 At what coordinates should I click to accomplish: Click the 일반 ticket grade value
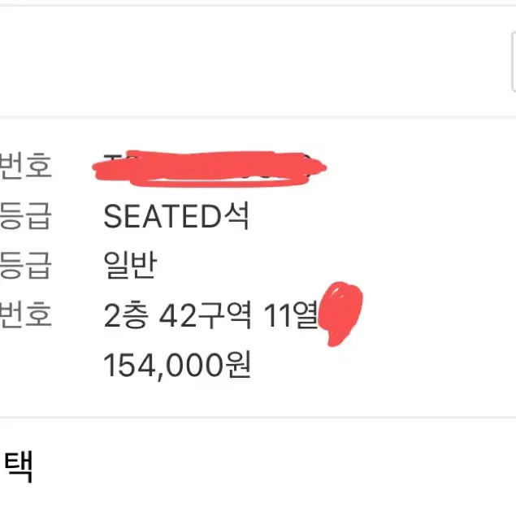[129, 265]
